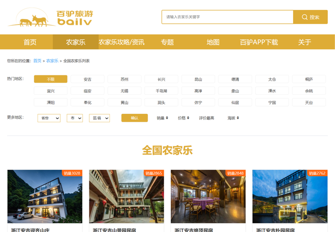Expand the 市 city dropdown
335x232 pixels.
75,118
